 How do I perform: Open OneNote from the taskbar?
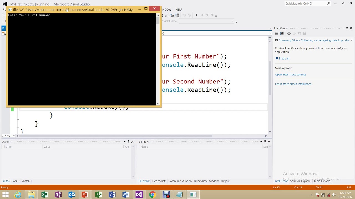pyautogui.click(x=58, y=195)
